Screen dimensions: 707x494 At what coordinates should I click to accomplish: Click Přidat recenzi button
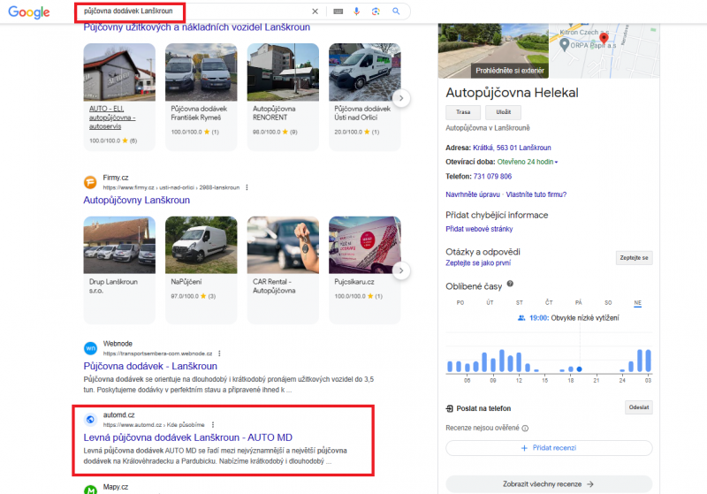pyautogui.click(x=549, y=448)
